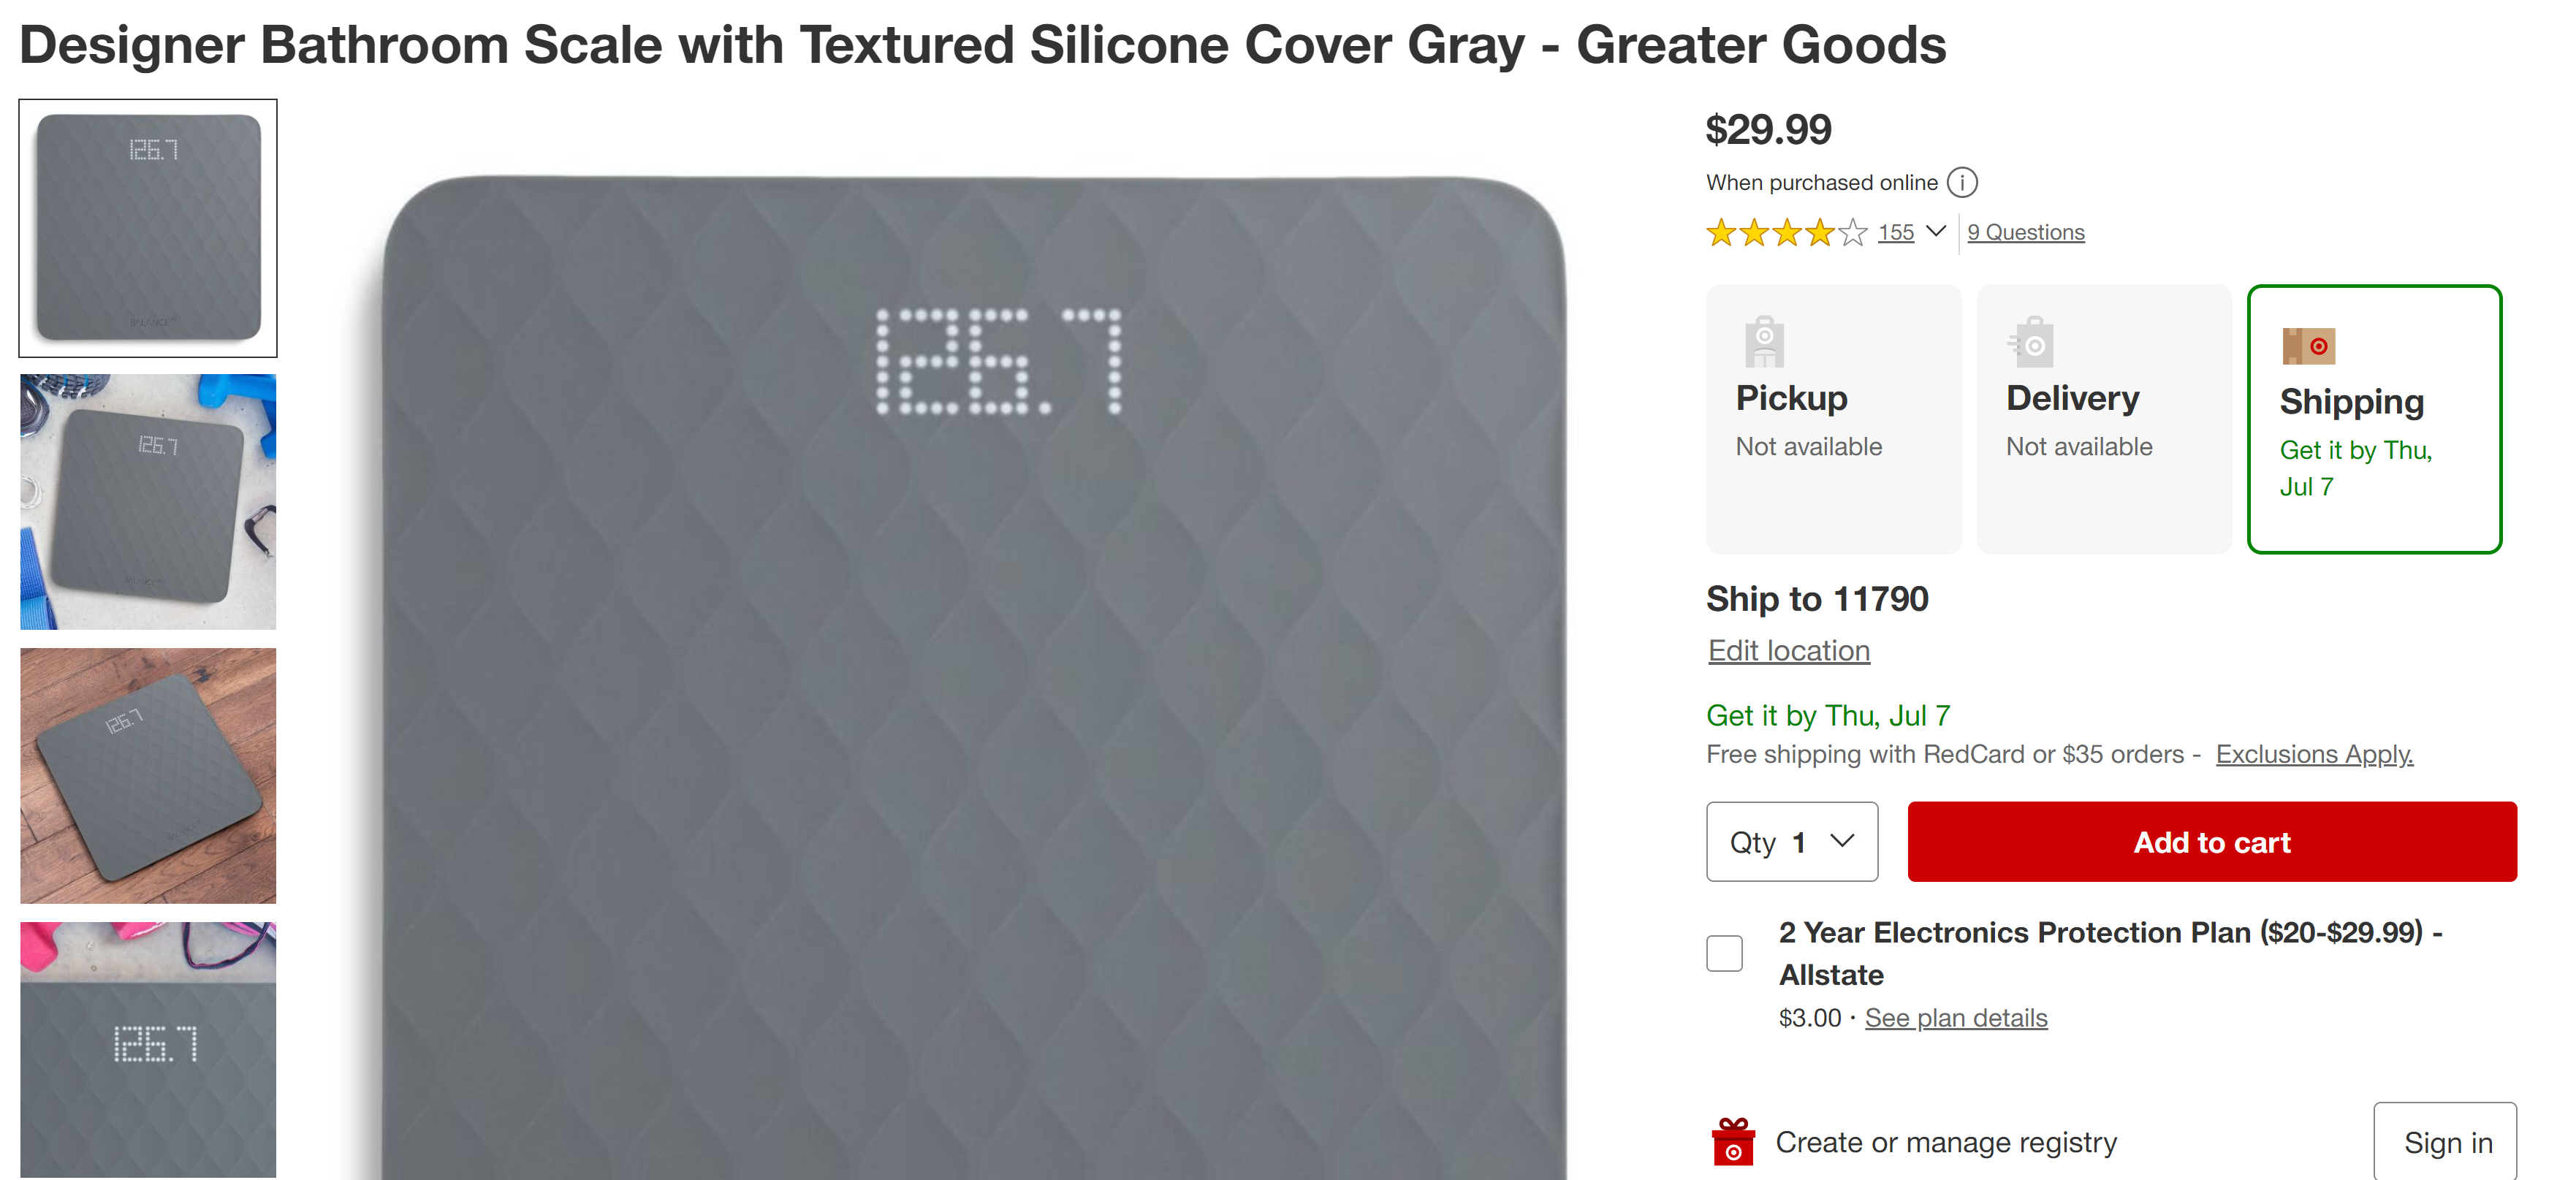Click the Edit location link
This screenshot has height=1180, width=2576.
click(x=1788, y=651)
